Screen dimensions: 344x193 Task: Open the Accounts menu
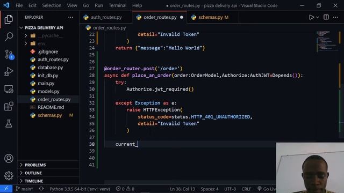(9, 159)
